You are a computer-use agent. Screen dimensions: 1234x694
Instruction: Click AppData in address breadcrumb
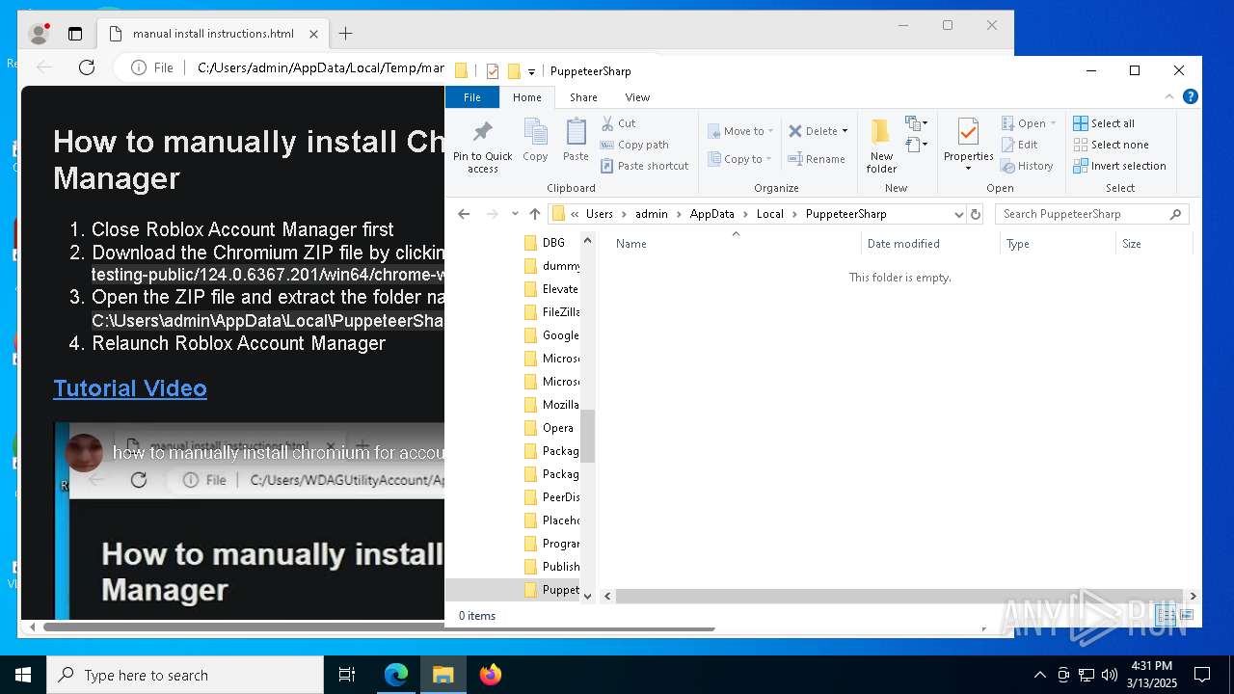click(x=711, y=214)
